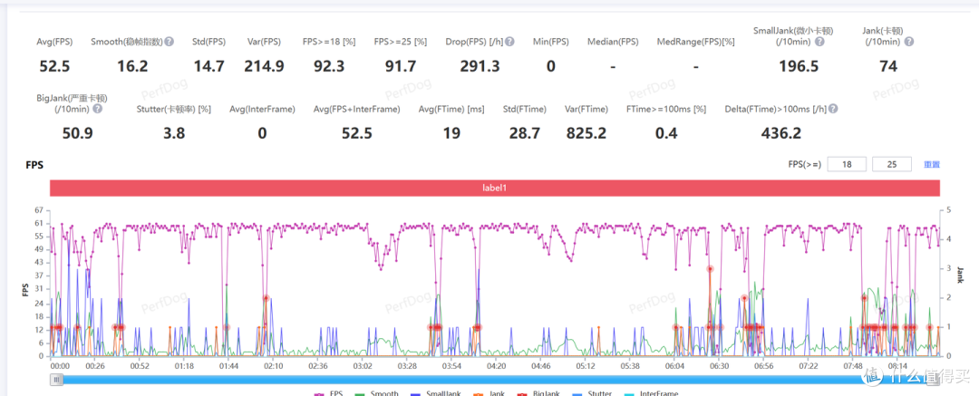Screen dimensions: 979x396
Task: Toggle SmallJank series in chart legend
Action: click(x=434, y=393)
